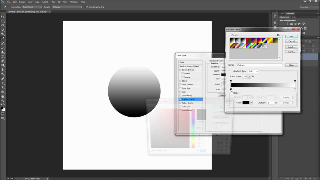Select the Move tool

pyautogui.click(x=3, y=16)
